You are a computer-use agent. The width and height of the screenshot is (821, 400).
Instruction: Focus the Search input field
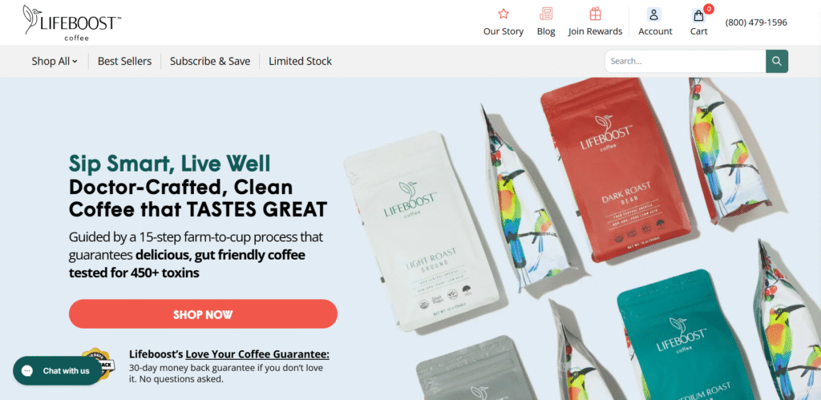tap(686, 61)
